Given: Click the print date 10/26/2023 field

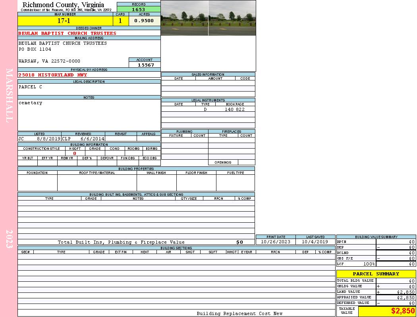Looking at the screenshot, I should [x=276, y=242].
